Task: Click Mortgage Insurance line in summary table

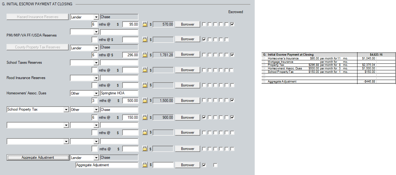Action: pos(280,62)
